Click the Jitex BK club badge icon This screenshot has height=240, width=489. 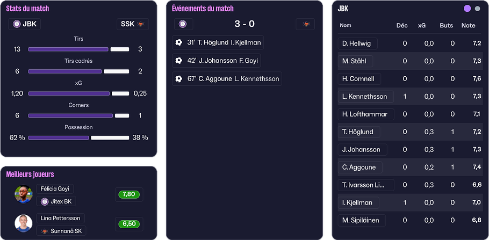[45, 201]
